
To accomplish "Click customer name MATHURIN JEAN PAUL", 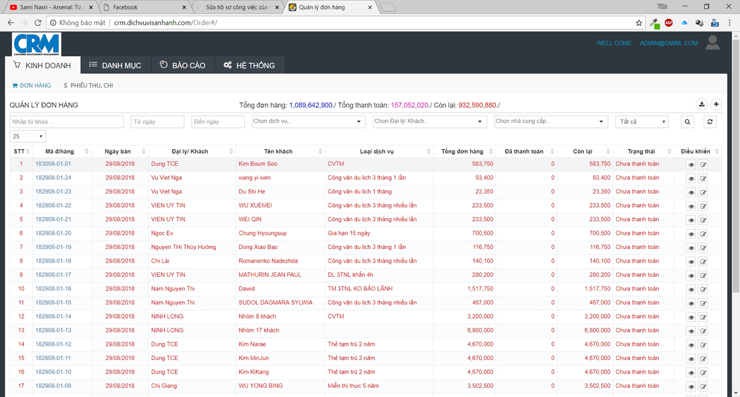I will (x=270, y=275).
